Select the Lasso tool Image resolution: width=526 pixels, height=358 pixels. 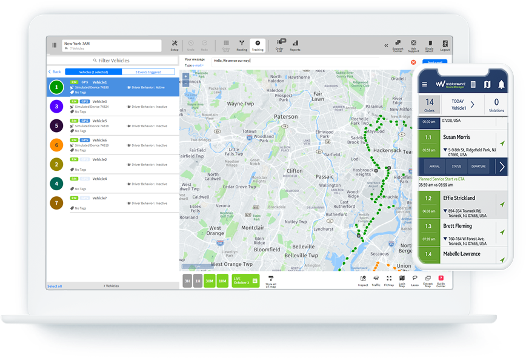tap(415, 280)
